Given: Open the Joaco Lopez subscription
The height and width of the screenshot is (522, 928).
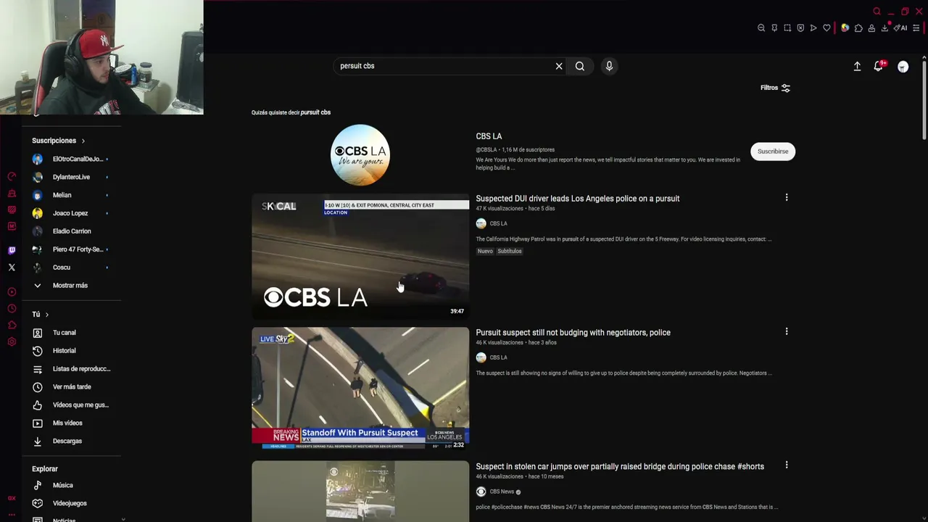Looking at the screenshot, I should (70, 213).
